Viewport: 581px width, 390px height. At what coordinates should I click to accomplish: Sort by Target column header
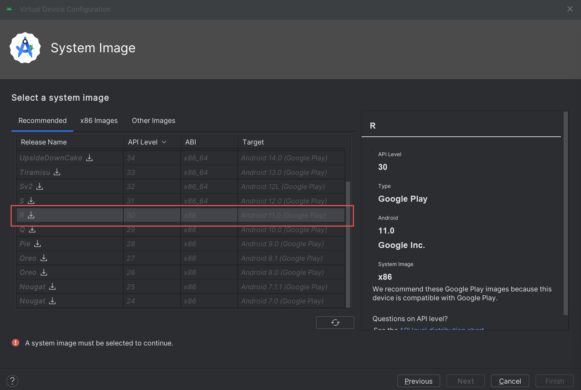tap(292, 142)
